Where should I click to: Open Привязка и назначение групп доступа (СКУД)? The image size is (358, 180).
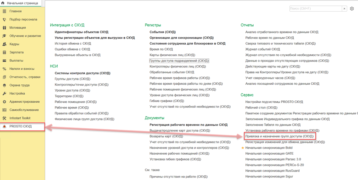(279, 136)
